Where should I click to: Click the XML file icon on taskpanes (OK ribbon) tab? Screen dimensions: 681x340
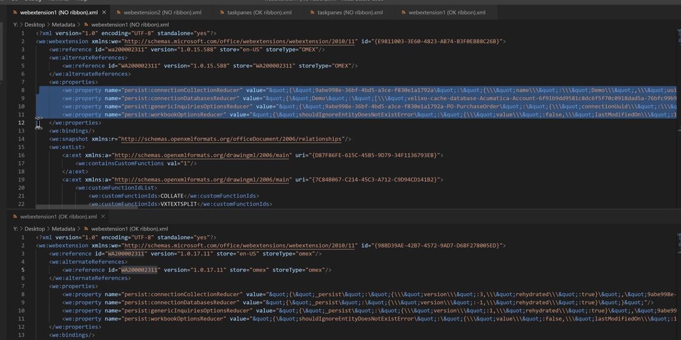tap(222, 11)
